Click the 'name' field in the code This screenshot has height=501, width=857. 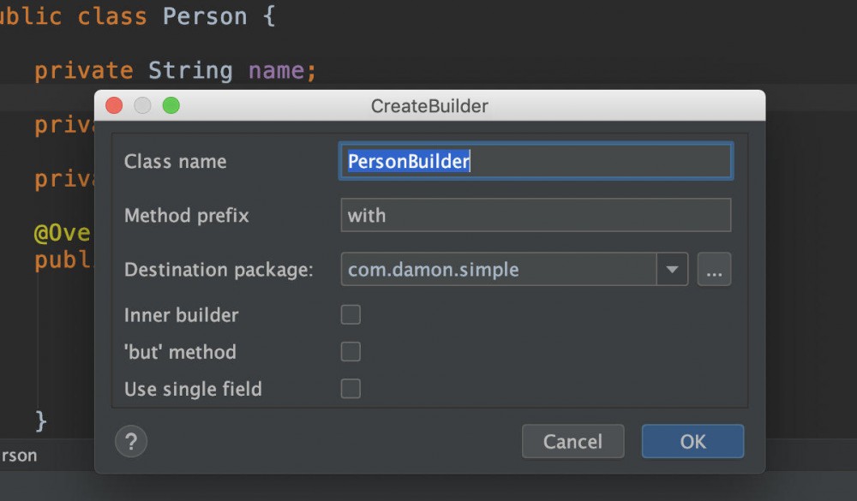click(x=276, y=70)
